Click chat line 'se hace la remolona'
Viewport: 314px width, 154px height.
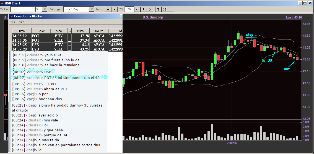(x=62, y=65)
